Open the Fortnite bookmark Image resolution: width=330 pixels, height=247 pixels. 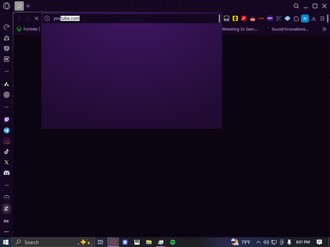tap(28, 29)
